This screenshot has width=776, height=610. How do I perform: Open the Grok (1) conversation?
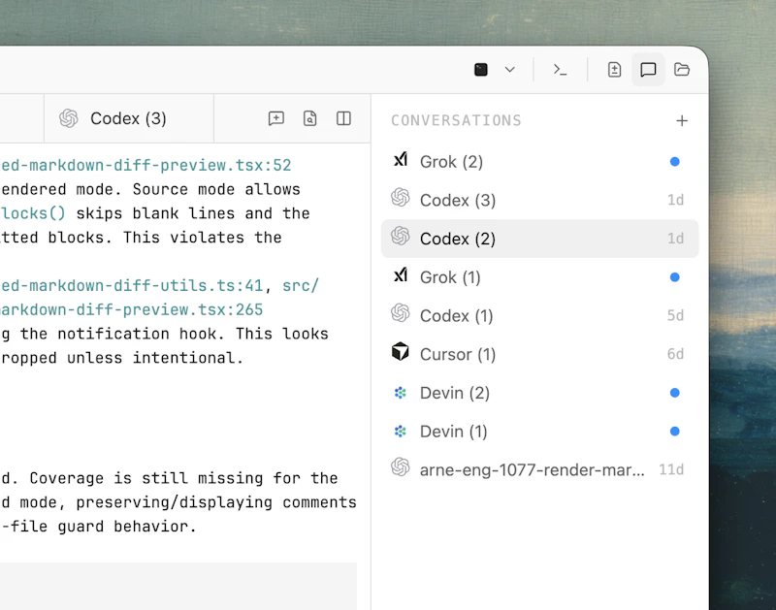(x=539, y=277)
